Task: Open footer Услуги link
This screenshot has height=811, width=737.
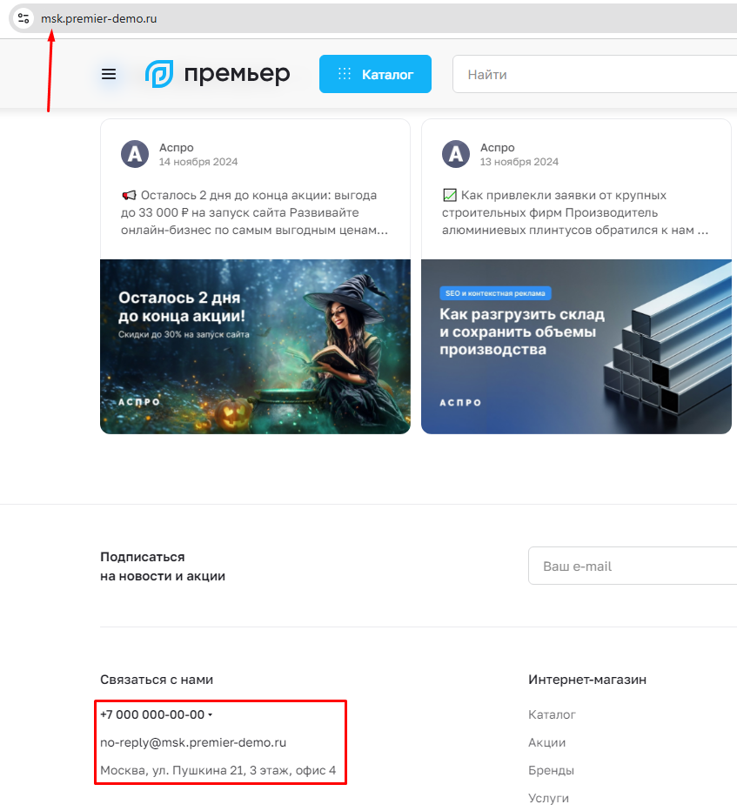Action: click(548, 799)
